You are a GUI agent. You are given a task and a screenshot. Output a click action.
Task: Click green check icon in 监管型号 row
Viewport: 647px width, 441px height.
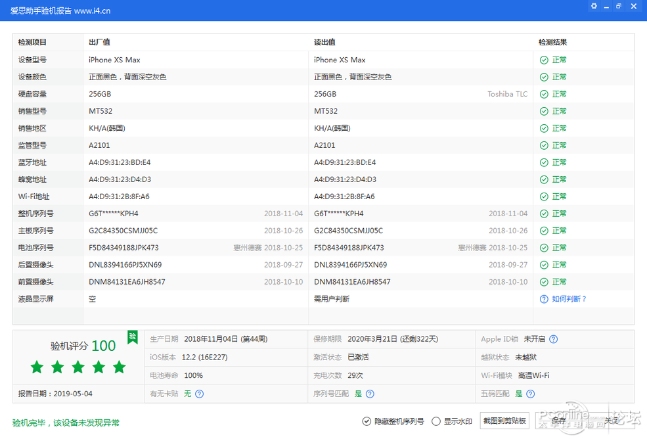(x=544, y=145)
